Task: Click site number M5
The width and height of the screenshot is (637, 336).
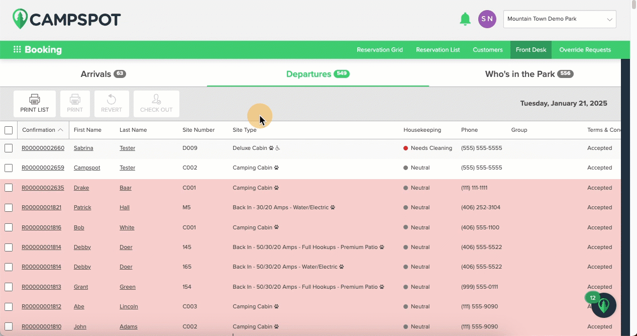Action: tap(186, 207)
